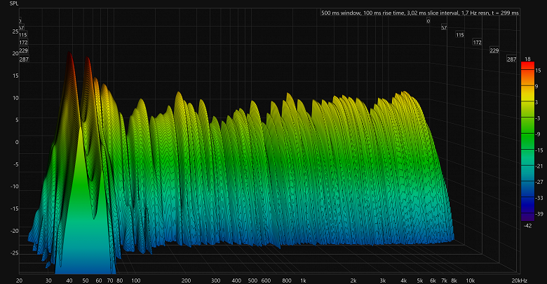Click the -10 value on the SPL axis
The width and height of the screenshot is (547, 284).
point(15,187)
